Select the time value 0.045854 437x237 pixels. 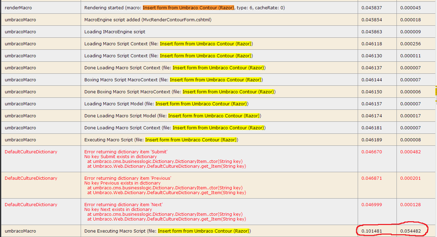[372, 20]
